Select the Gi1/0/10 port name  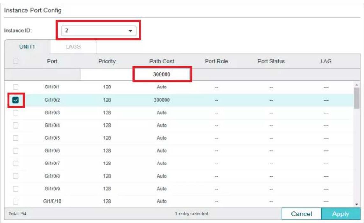[52, 201]
